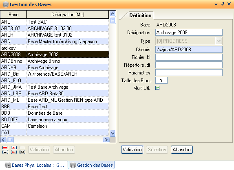
Task: Click the red right-pointing arrow icon button
Action: coord(14,152)
